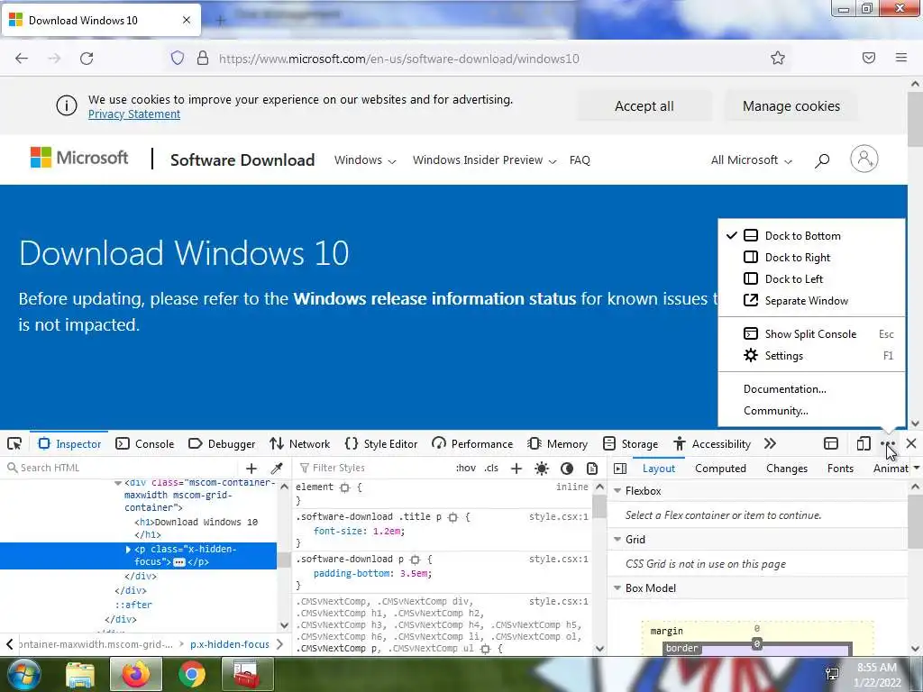Click the Privacy Statement link

tap(134, 114)
